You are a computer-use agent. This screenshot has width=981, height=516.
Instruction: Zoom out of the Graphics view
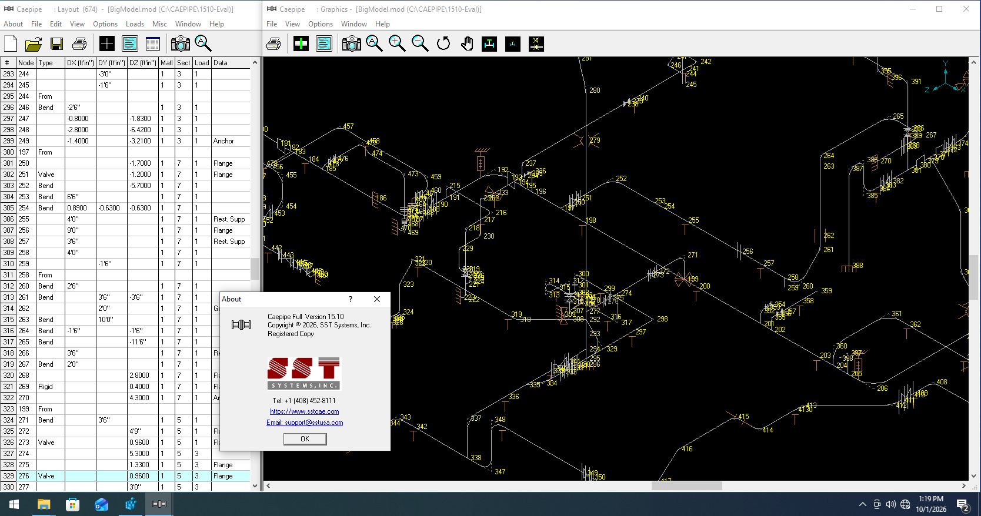tap(420, 43)
